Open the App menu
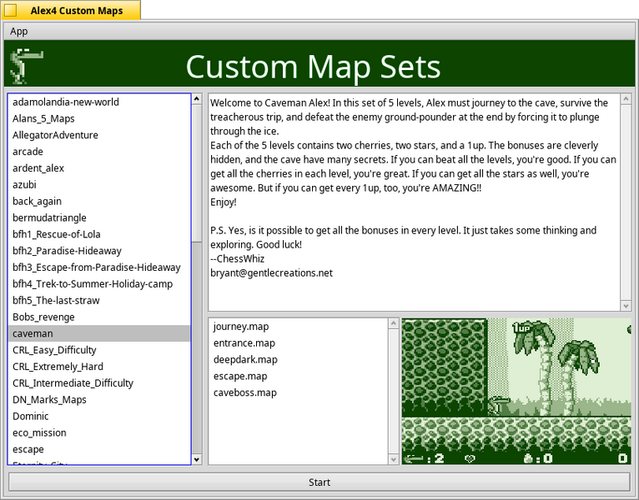The width and height of the screenshot is (639, 500). (x=18, y=32)
